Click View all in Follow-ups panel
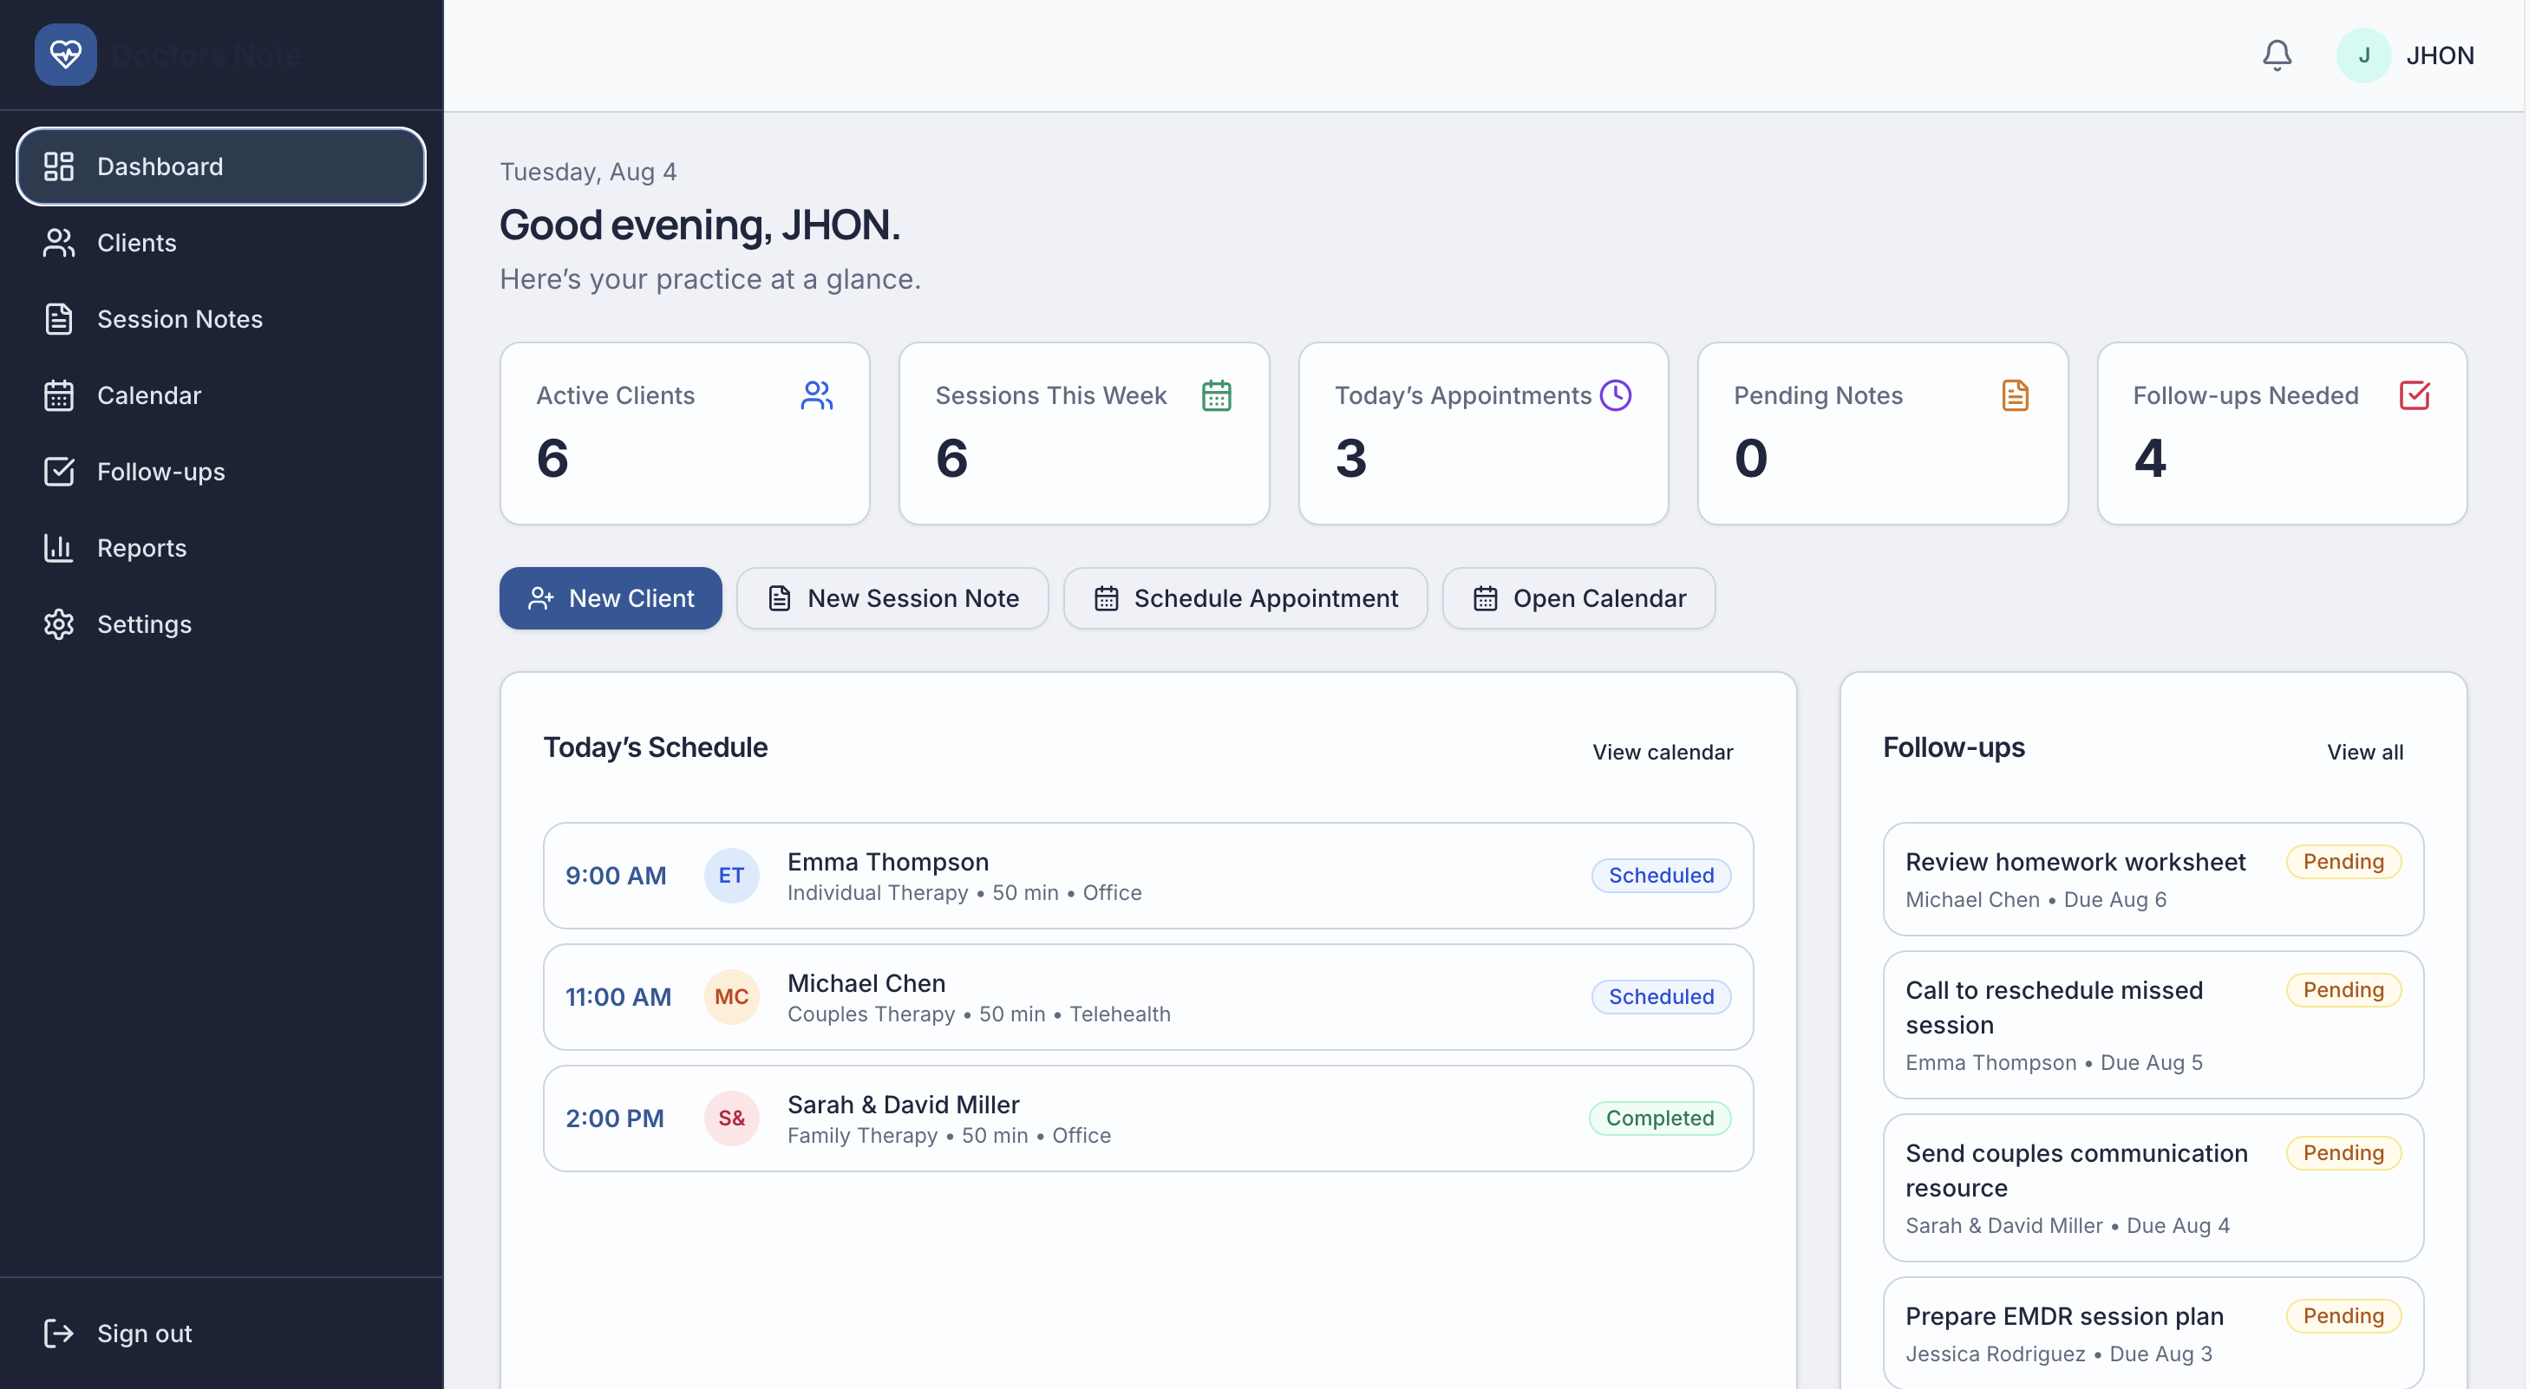This screenshot has width=2529, height=1389. tap(2365, 752)
